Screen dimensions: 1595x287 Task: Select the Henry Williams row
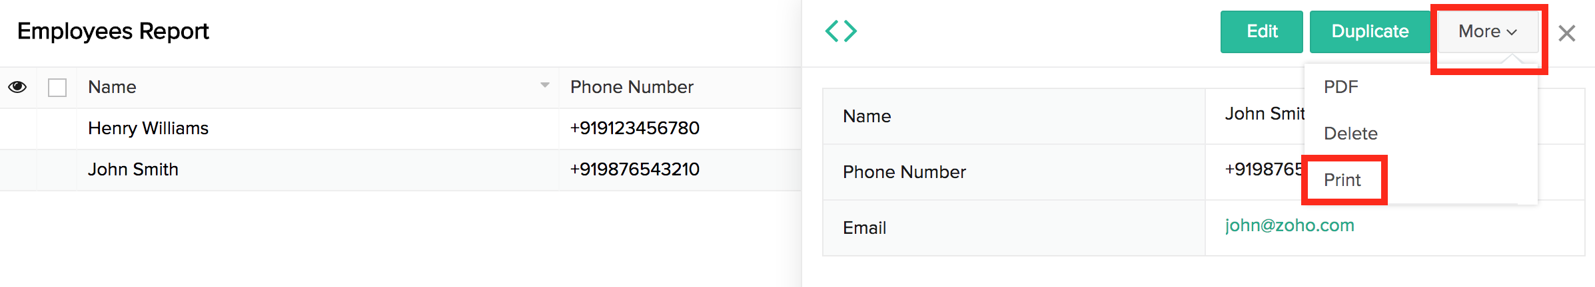tap(149, 128)
